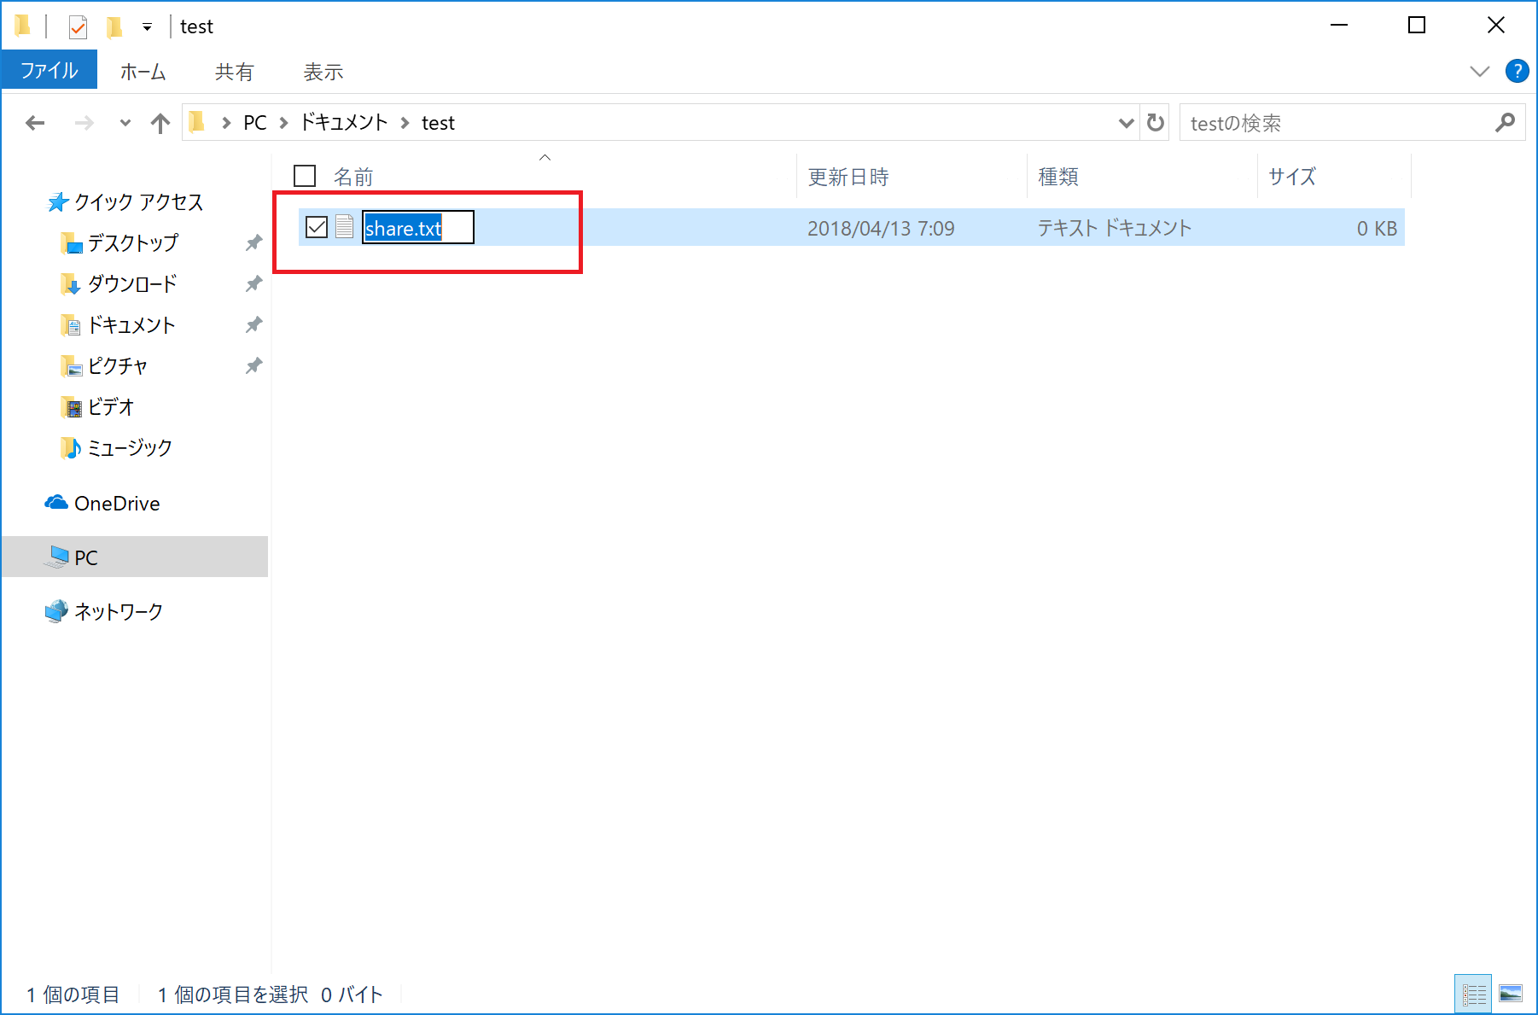The height and width of the screenshot is (1015, 1538).
Task: Uncheck the share.txt file checkbox
Action: (x=317, y=227)
